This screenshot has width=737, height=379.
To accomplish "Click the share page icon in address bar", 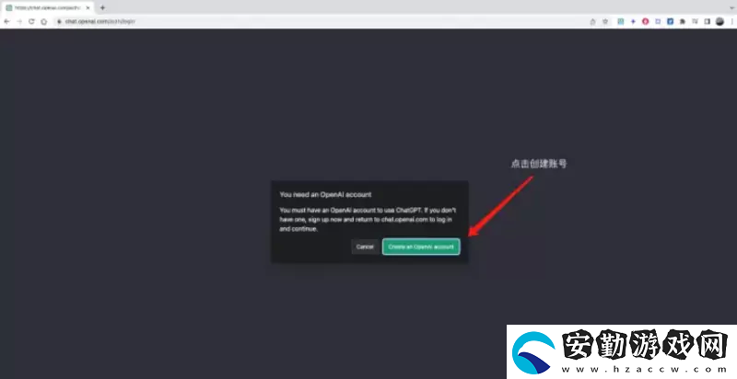I will tap(592, 21).
